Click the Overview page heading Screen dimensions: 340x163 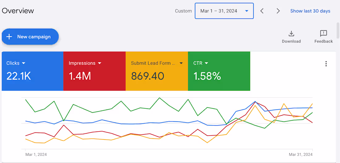18,11
